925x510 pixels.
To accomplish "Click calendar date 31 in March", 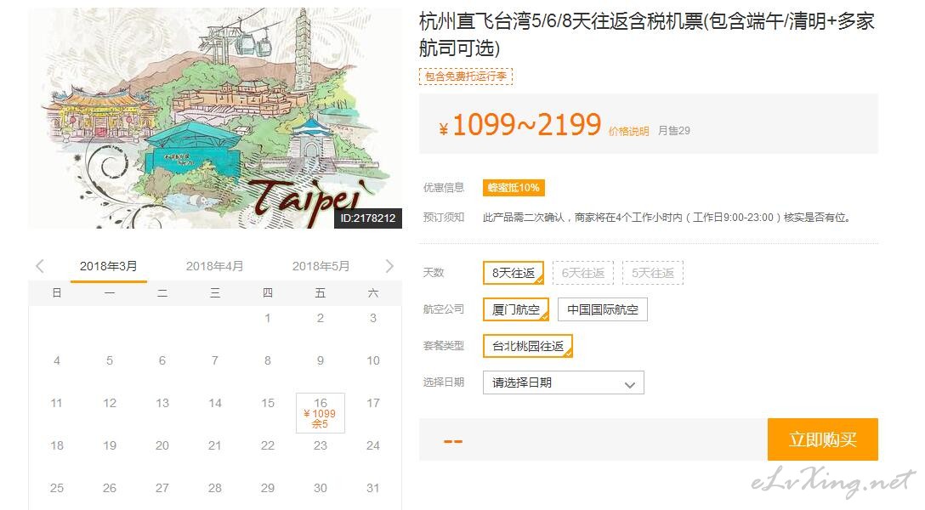I will pyautogui.click(x=373, y=488).
